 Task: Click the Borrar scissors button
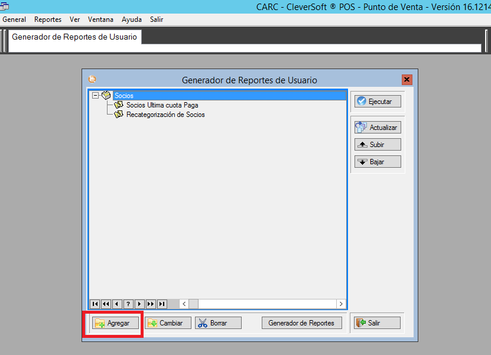(219, 323)
